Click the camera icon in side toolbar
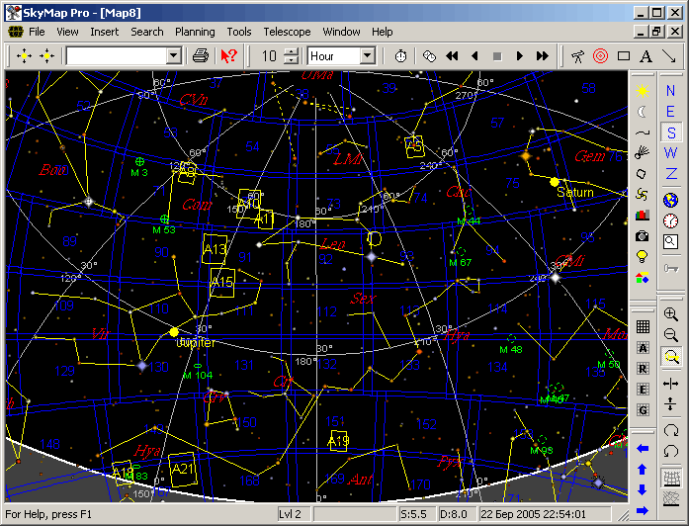The height and width of the screenshot is (526, 689). 642,236
